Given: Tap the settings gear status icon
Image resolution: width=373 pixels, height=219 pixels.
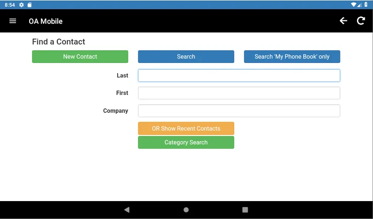Looking at the screenshot, I should click(x=21, y=5).
